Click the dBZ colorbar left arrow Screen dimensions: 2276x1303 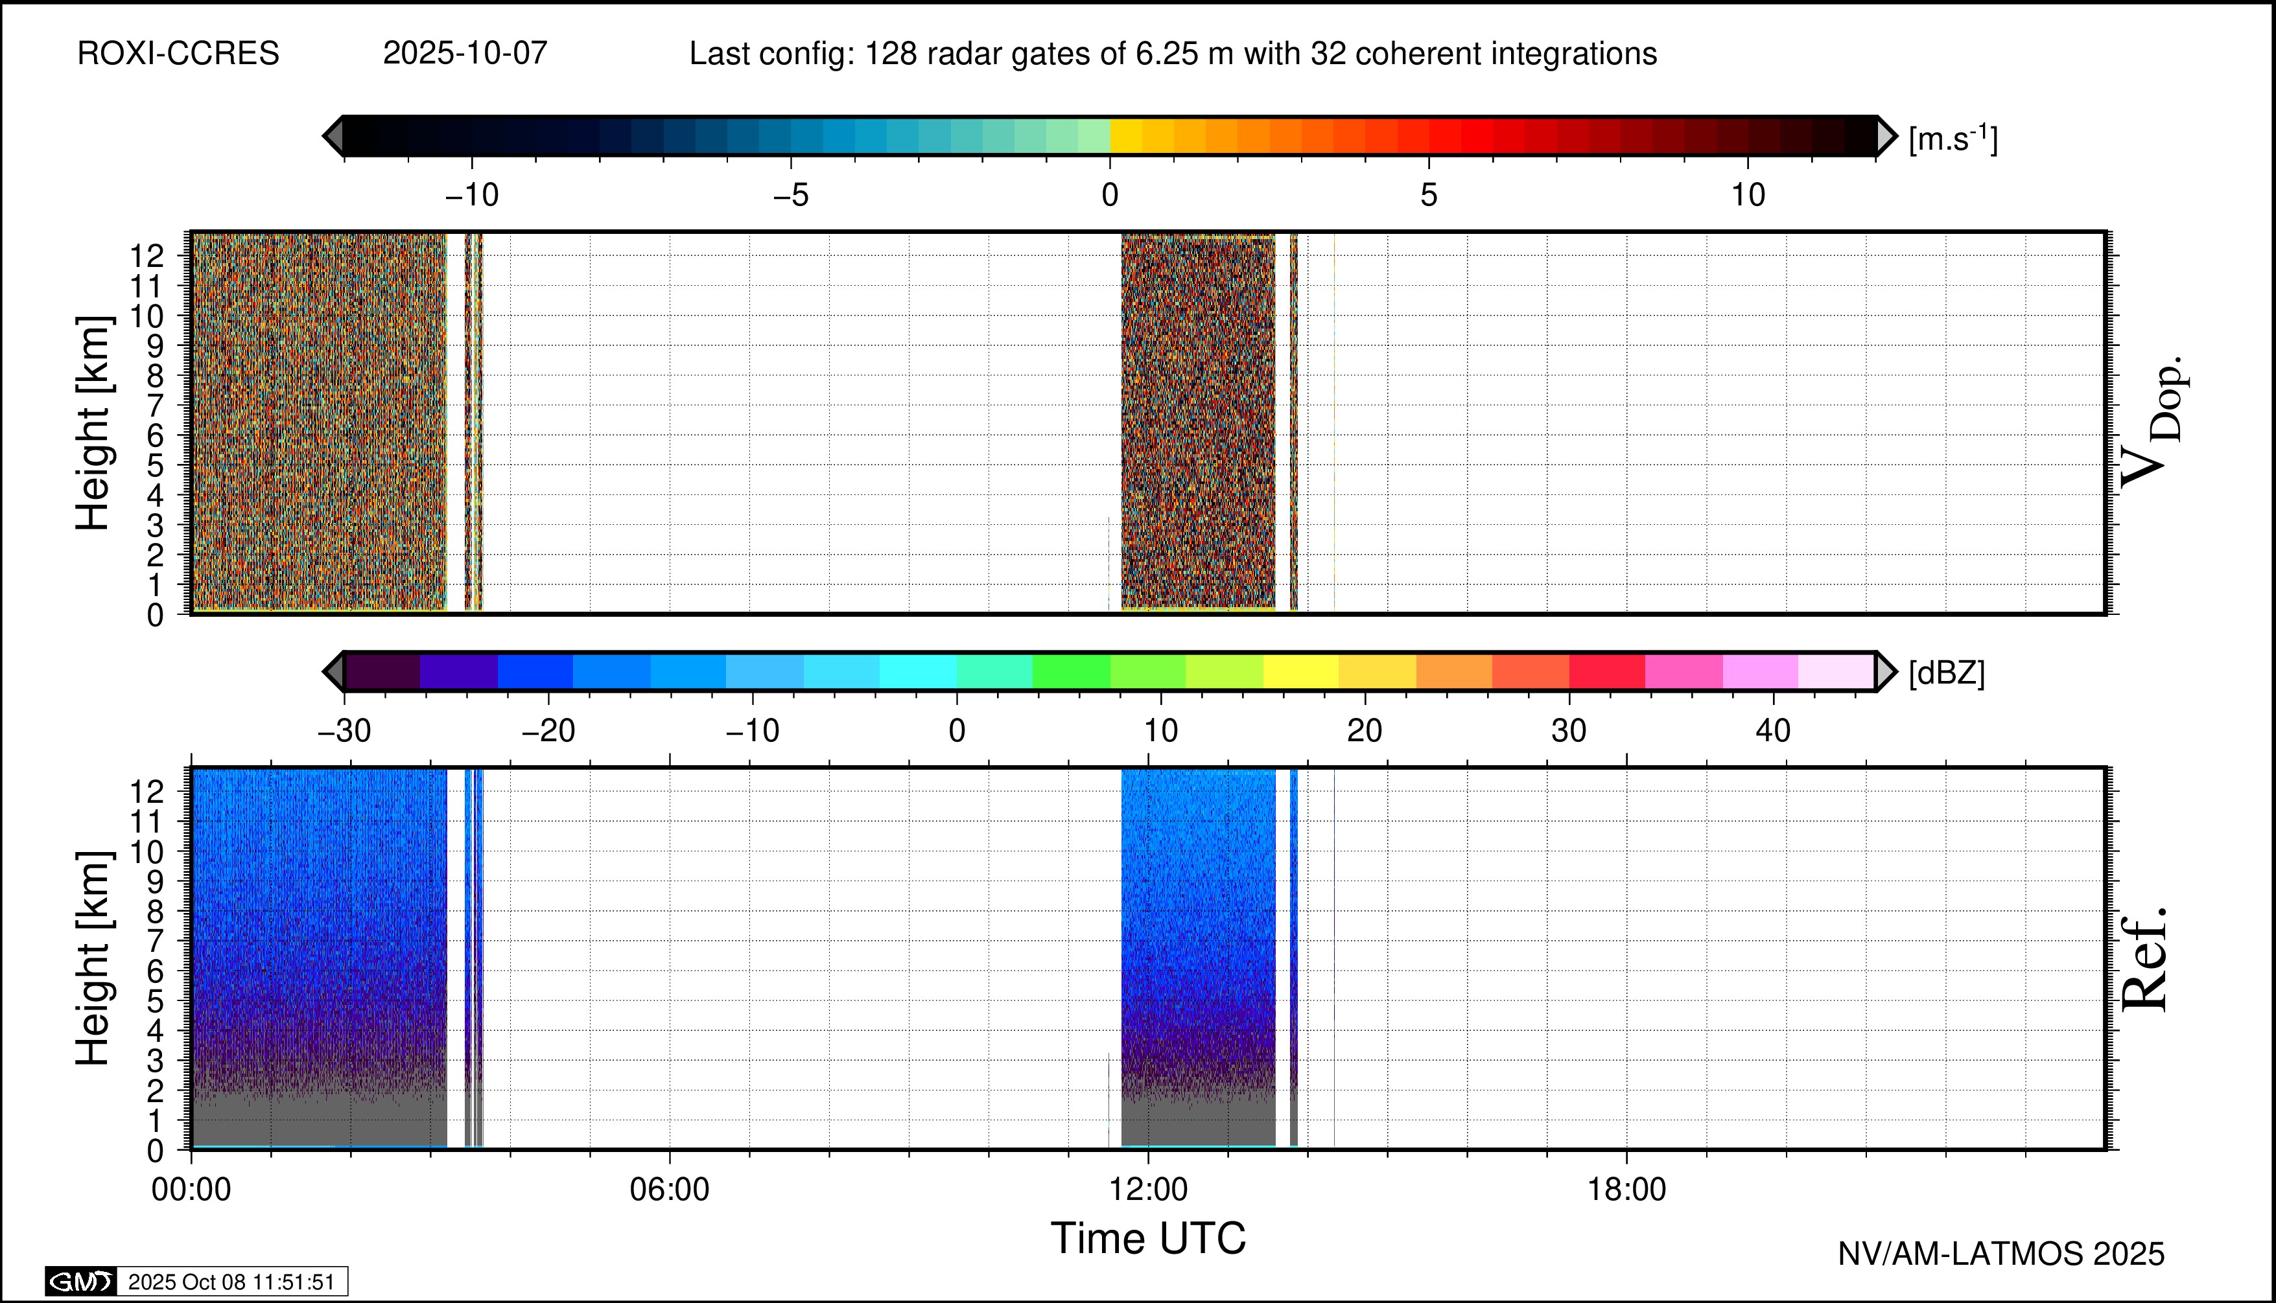[x=333, y=671]
